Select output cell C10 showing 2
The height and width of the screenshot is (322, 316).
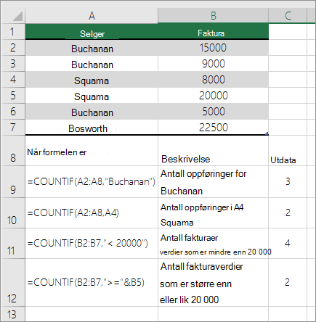coord(288,213)
